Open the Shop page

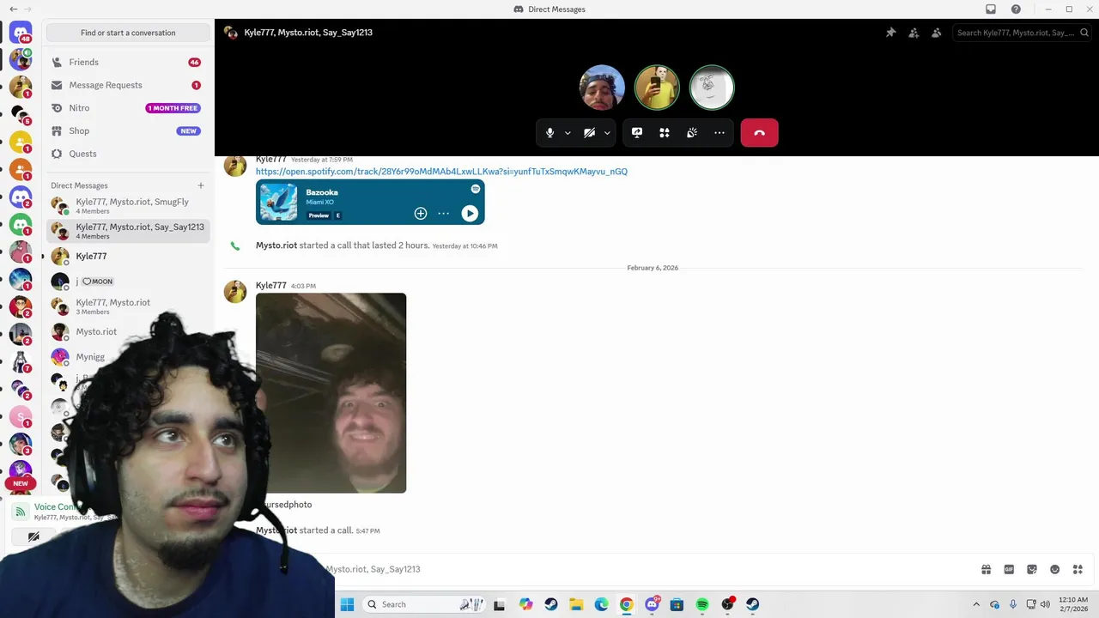pos(128,131)
